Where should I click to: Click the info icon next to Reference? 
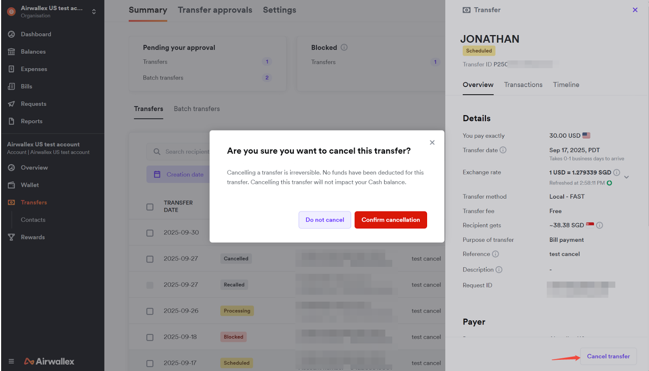pyautogui.click(x=495, y=254)
